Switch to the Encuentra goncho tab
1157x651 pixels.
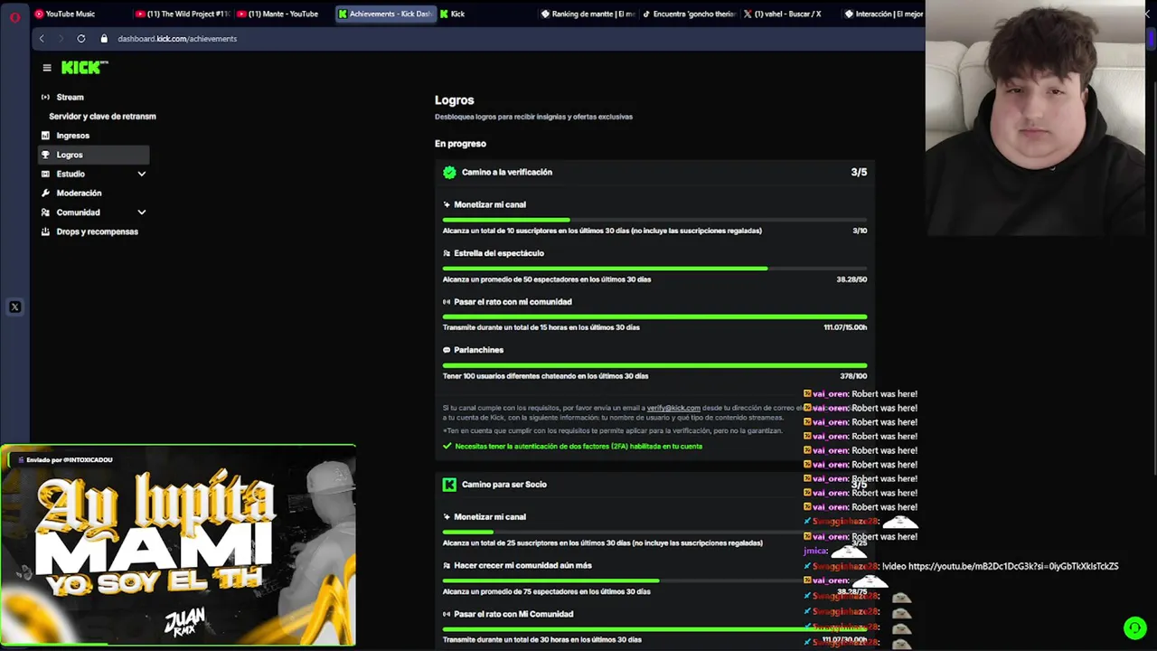pos(689,14)
